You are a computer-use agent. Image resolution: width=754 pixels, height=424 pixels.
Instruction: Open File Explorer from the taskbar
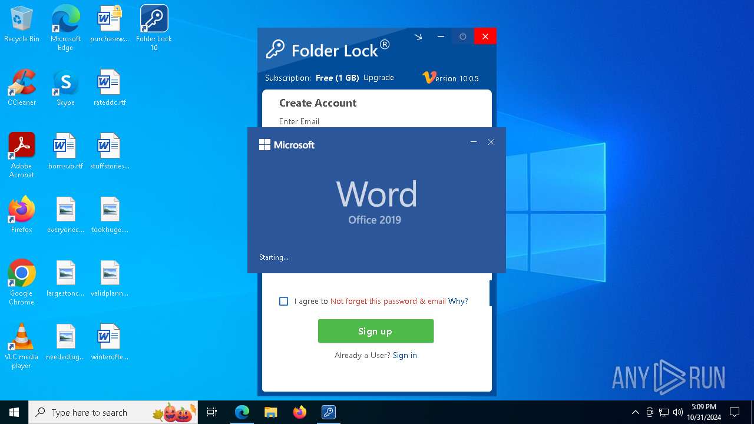[271, 412]
